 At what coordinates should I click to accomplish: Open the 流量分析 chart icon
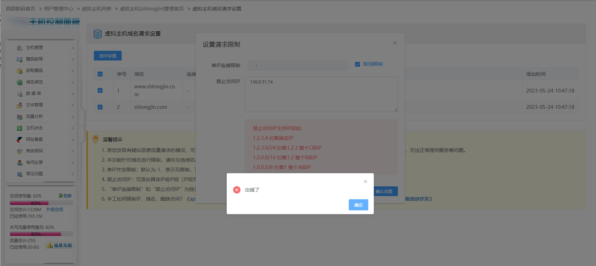point(20,117)
